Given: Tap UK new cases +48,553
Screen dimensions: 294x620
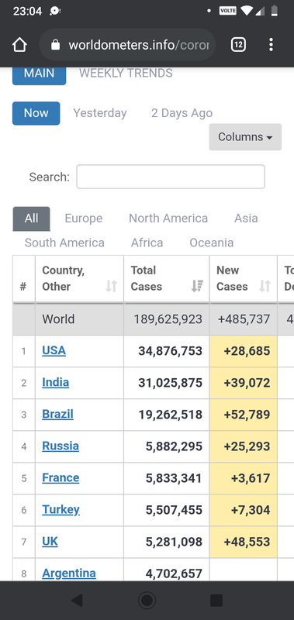Looking at the screenshot, I should (x=247, y=542).
